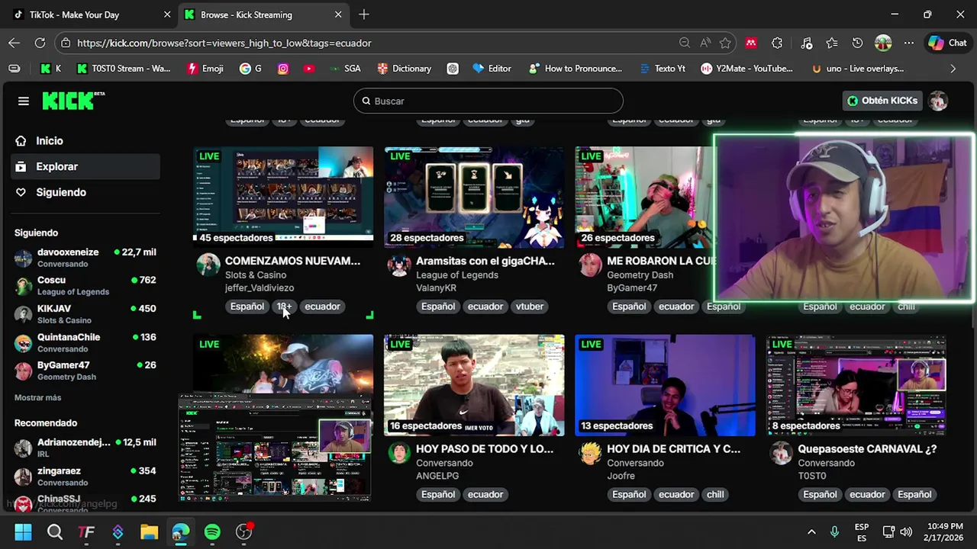Click ValanyKR channel avatar
The width and height of the screenshot is (977, 549).
399,265
